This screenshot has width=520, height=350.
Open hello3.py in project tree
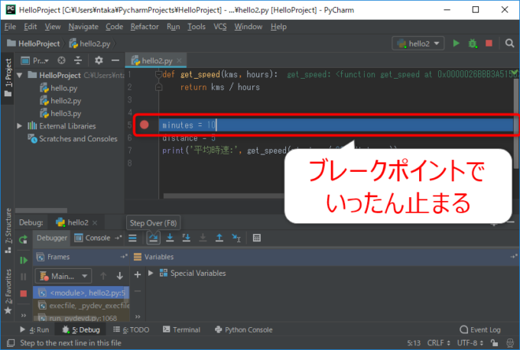[60, 113]
